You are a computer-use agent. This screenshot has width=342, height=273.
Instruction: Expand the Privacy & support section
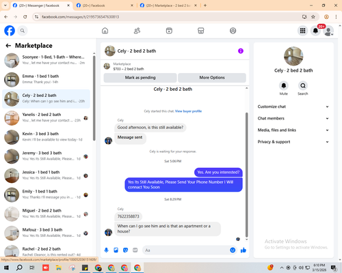[x=293, y=142]
